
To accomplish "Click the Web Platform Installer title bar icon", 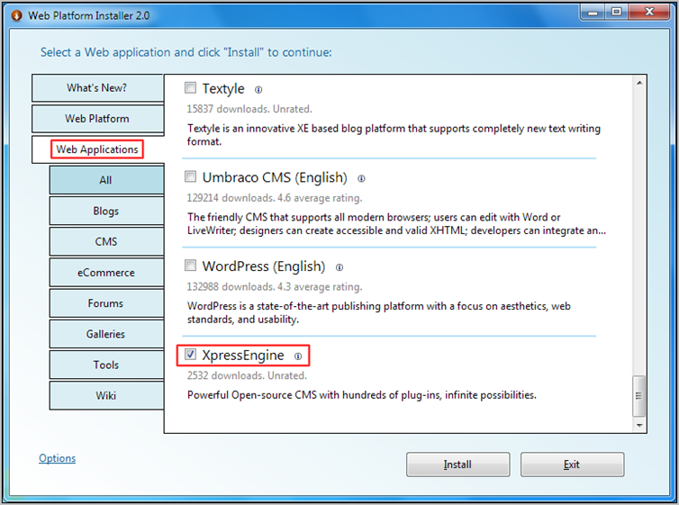I will click(x=17, y=16).
